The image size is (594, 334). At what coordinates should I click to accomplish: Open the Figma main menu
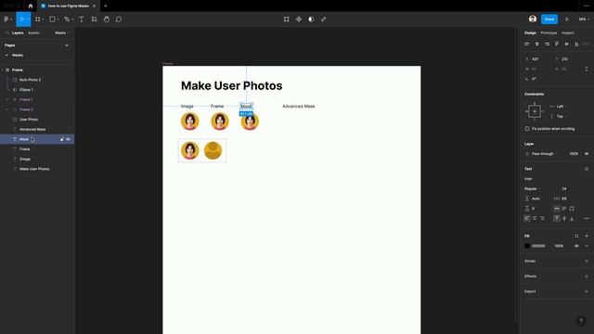click(7, 19)
